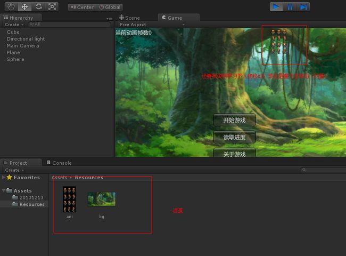Toggle the Center pivot mode button
Screen dimensions: 346x256
[82, 7]
